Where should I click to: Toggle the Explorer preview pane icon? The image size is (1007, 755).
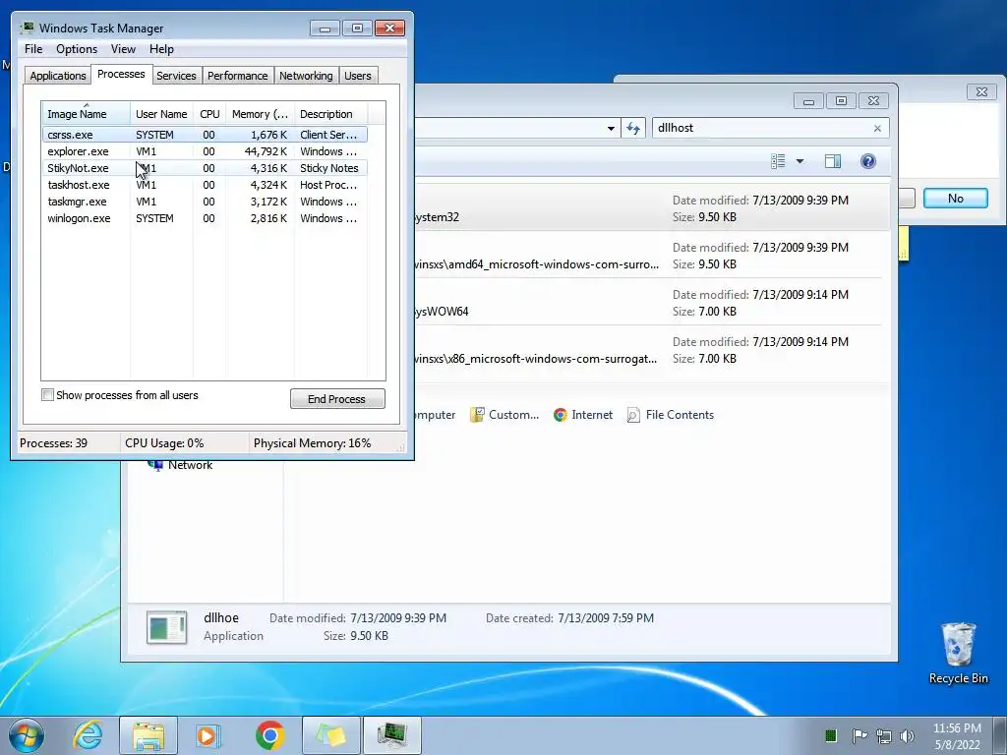pos(832,161)
